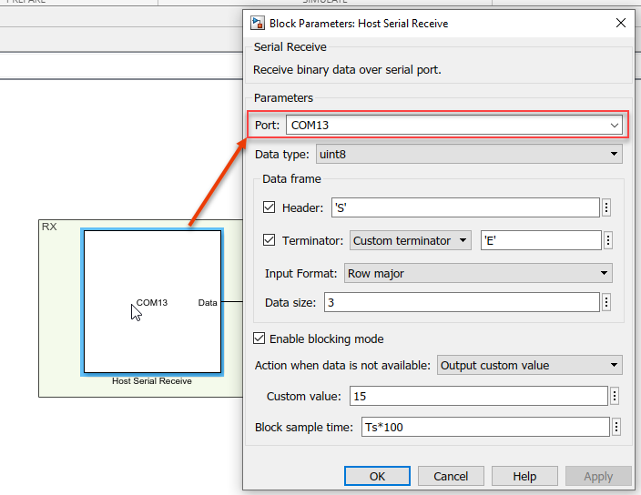
Task: Click the Data output port label
Action: (208, 303)
